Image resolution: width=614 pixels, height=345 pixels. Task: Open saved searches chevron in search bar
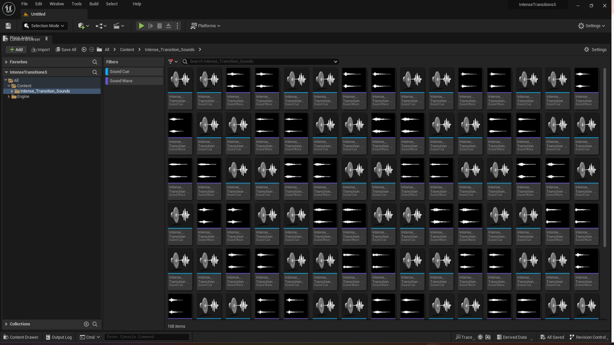pos(335,61)
